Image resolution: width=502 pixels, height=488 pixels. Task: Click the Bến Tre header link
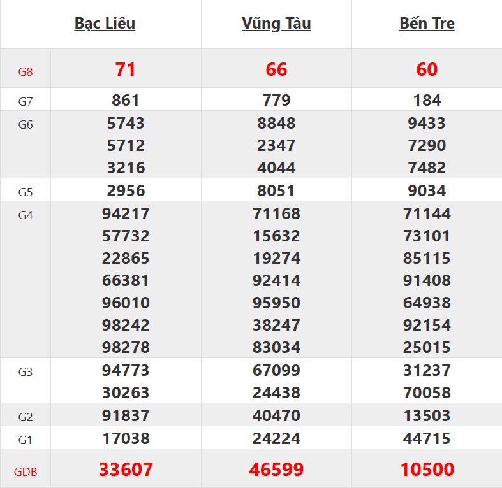coord(427,24)
